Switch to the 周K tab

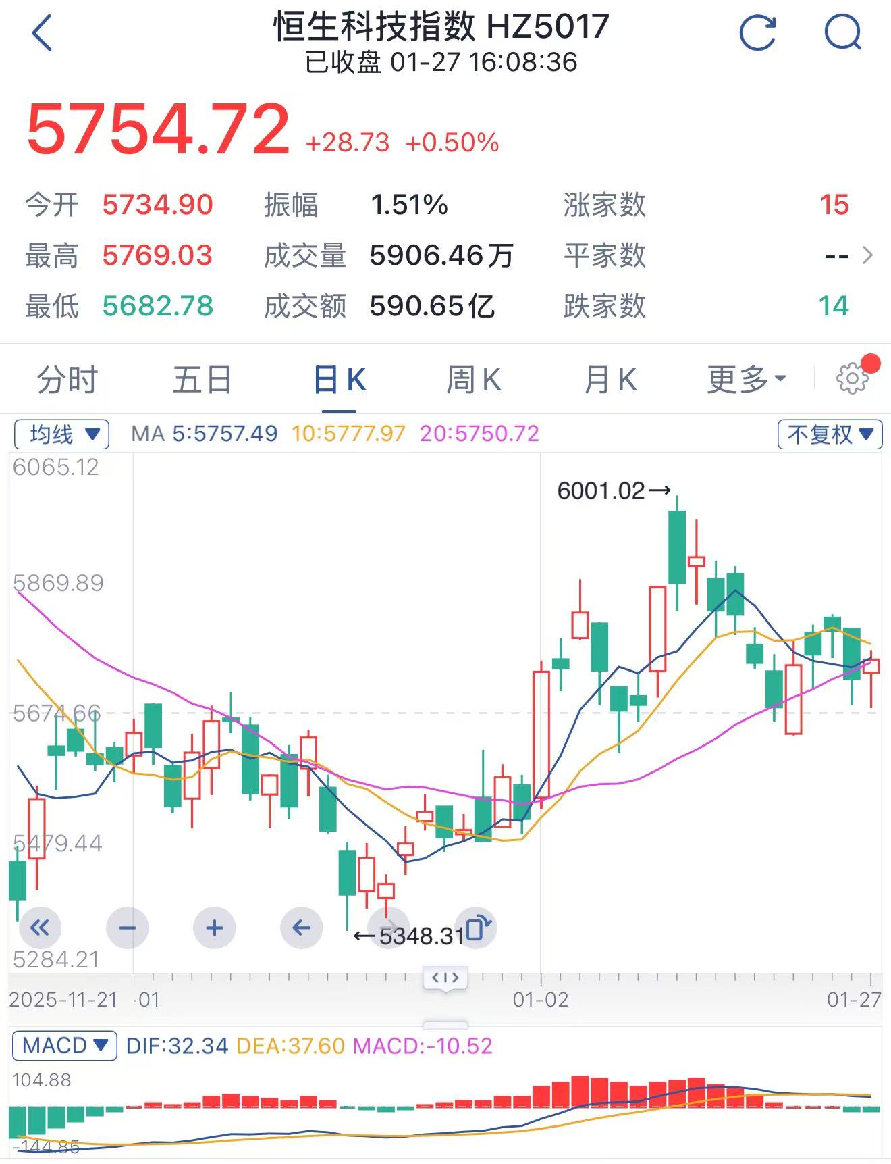[475, 379]
